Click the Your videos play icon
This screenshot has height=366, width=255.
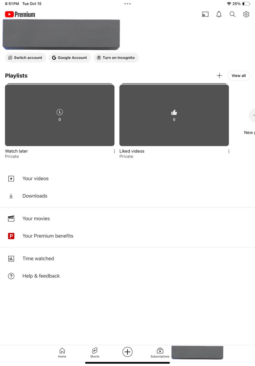[11, 179]
